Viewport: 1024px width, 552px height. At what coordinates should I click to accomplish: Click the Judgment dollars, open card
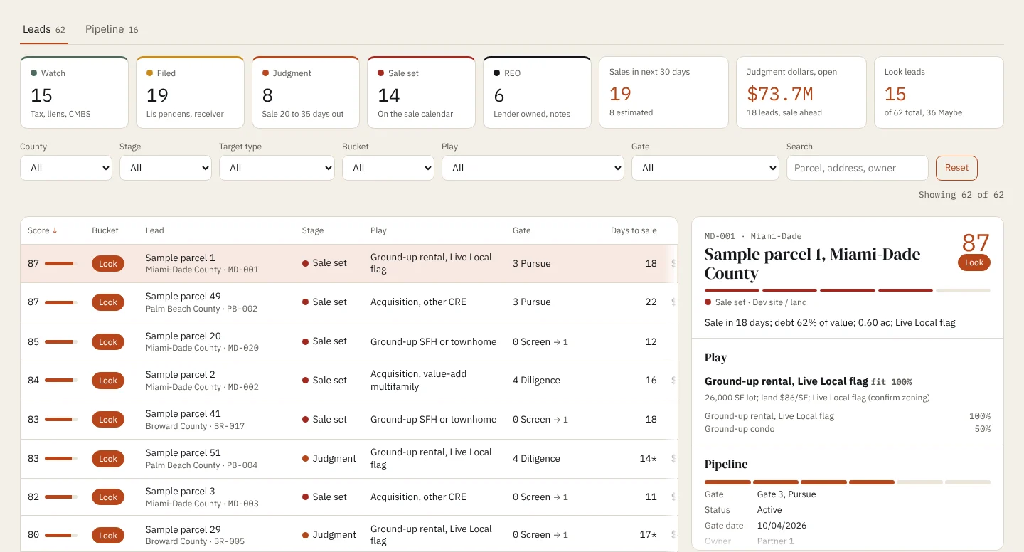point(801,92)
